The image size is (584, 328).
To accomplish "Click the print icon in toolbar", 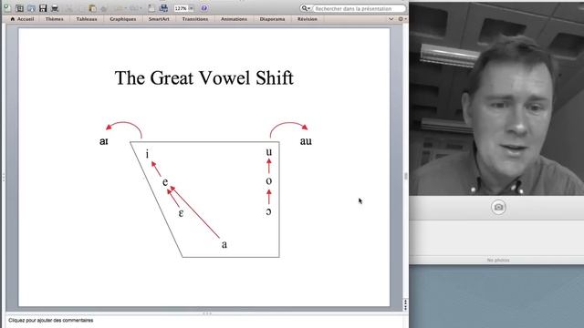I will (x=55, y=8).
